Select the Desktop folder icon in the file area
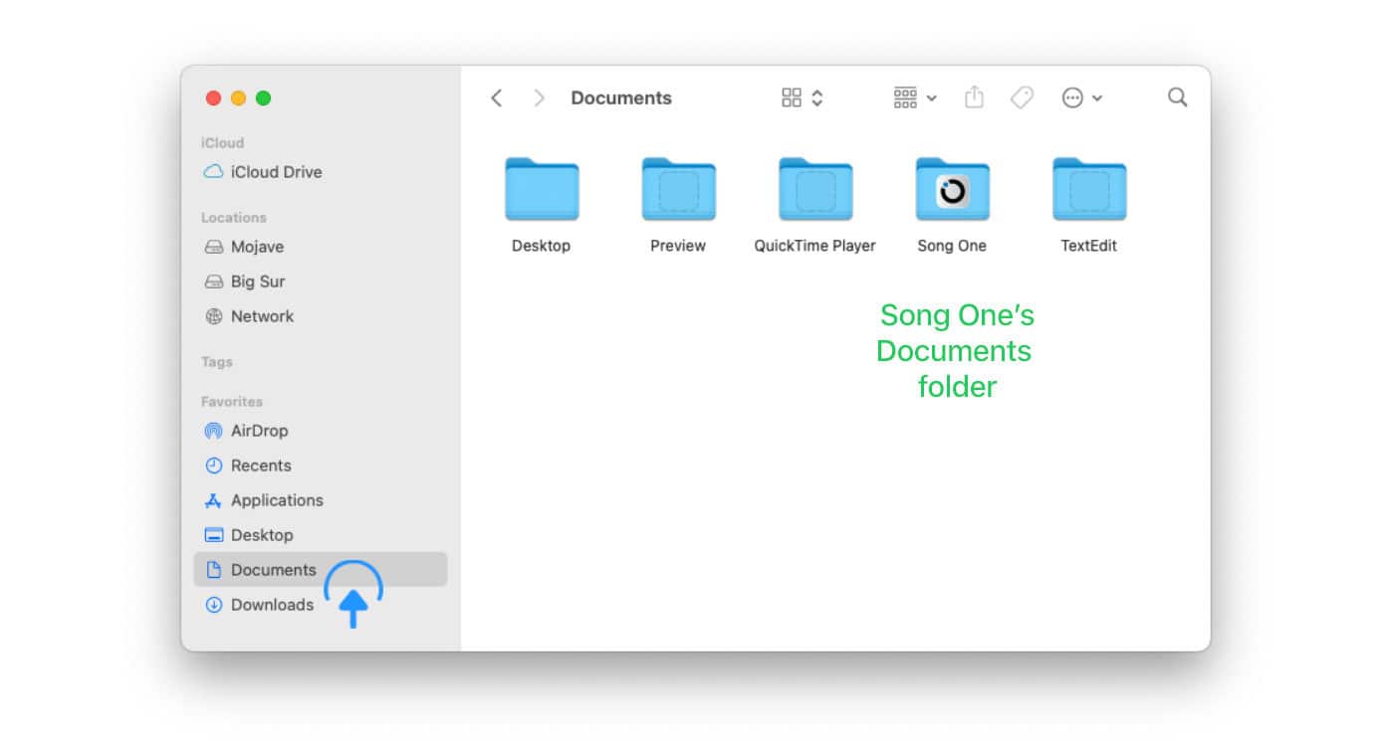 pos(542,189)
